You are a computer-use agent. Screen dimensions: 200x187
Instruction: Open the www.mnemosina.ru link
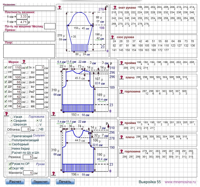tap(180, 182)
